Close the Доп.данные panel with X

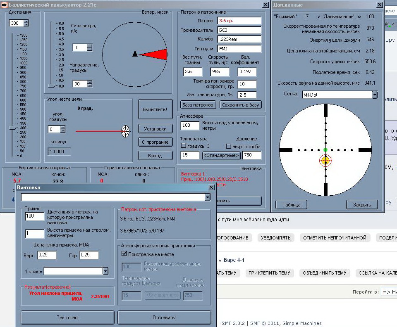coord(379,5)
